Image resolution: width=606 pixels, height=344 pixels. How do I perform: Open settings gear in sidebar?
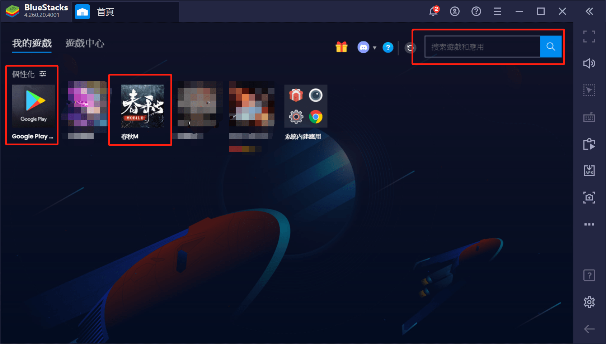[x=589, y=302]
